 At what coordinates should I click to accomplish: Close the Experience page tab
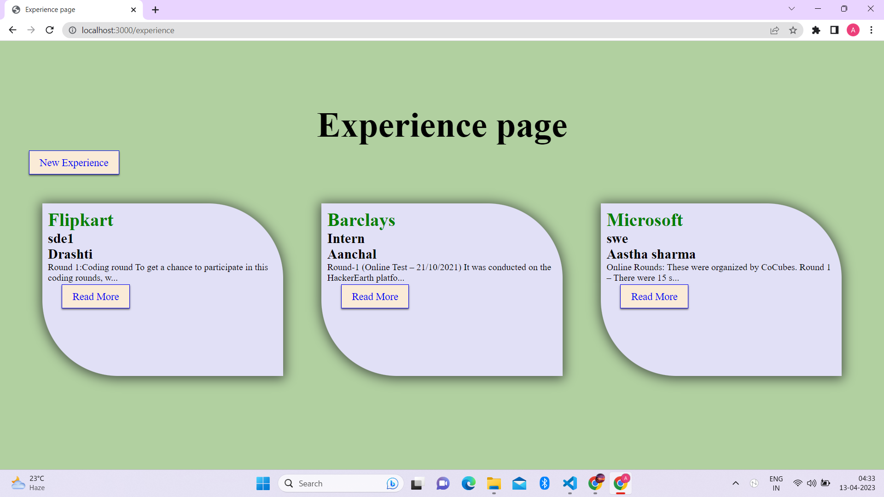point(134,10)
